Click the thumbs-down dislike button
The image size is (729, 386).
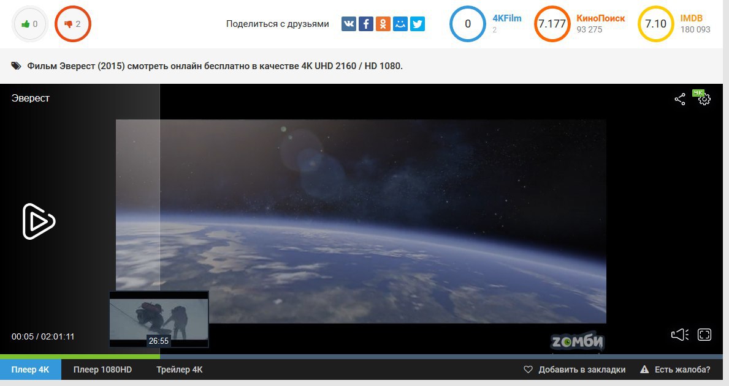click(x=73, y=24)
